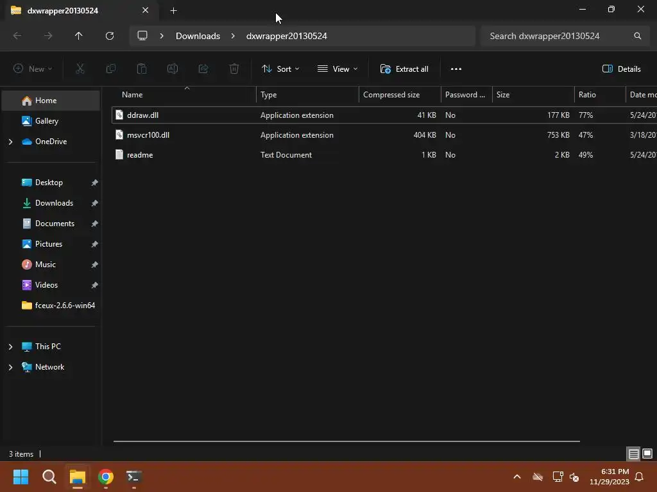Refresh the current folder view
Screen dimensions: 657x492
pos(110,36)
